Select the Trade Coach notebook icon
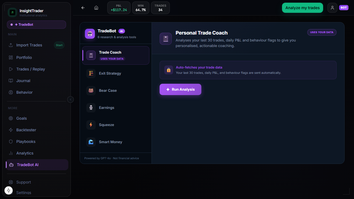The image size is (354, 199). point(91,55)
